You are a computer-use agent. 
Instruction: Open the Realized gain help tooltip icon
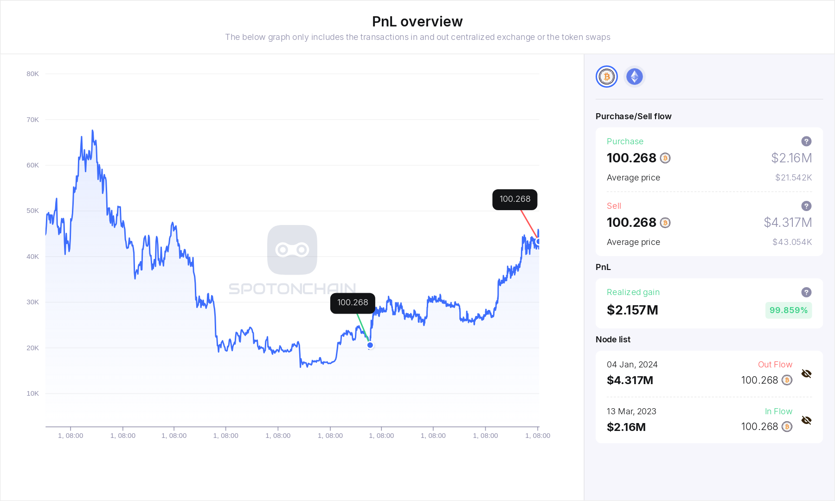(807, 292)
